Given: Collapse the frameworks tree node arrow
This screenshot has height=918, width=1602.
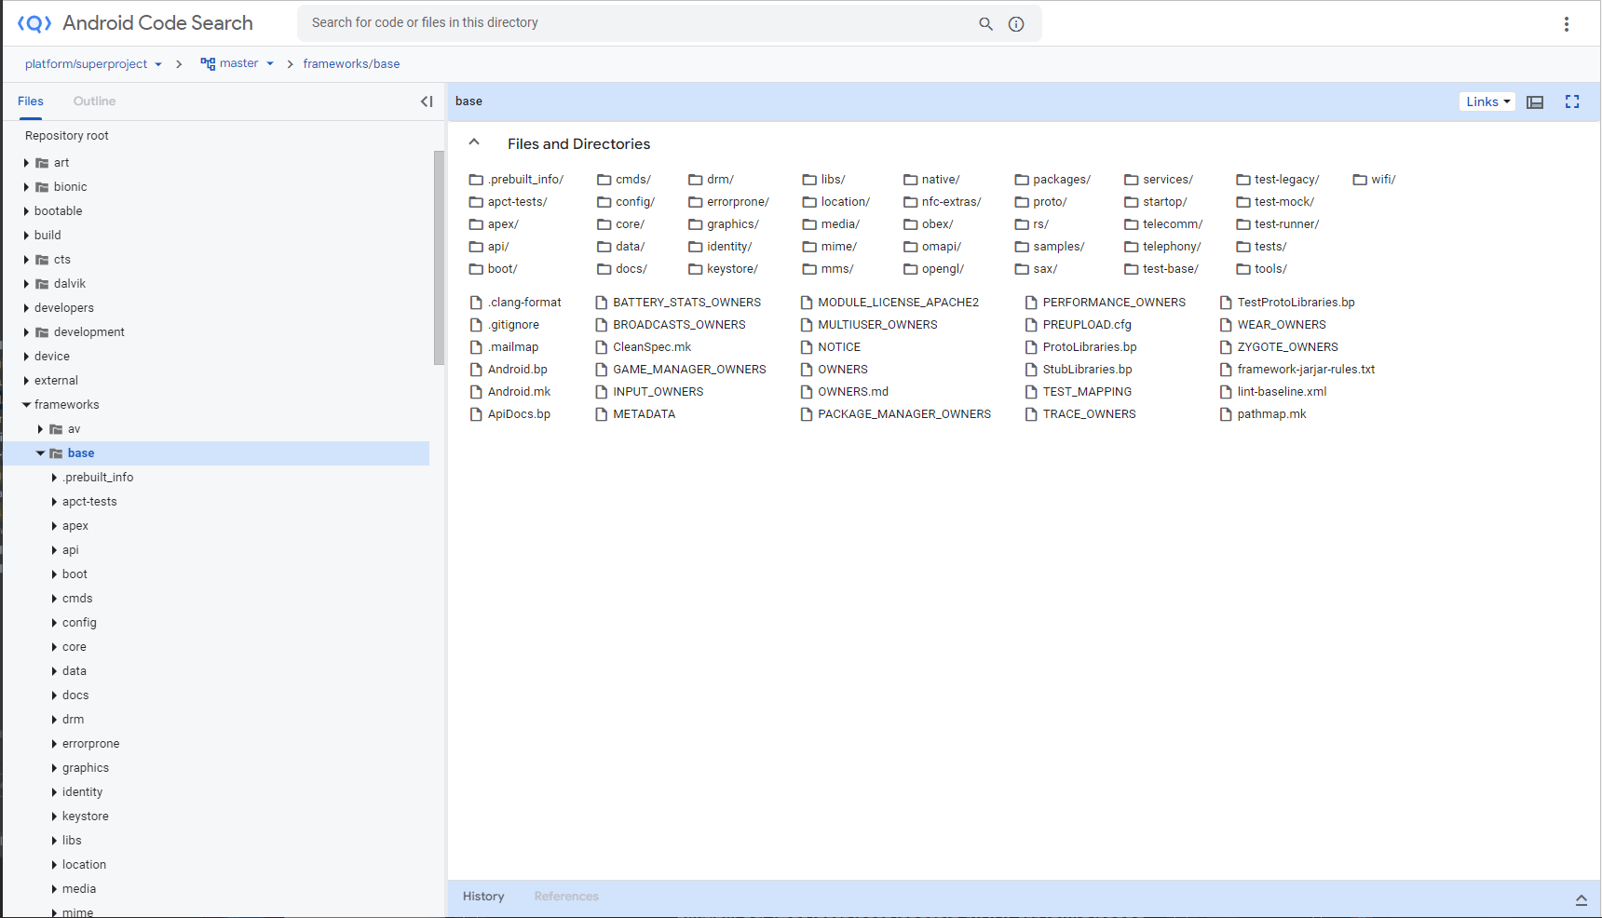Looking at the screenshot, I should pos(26,405).
